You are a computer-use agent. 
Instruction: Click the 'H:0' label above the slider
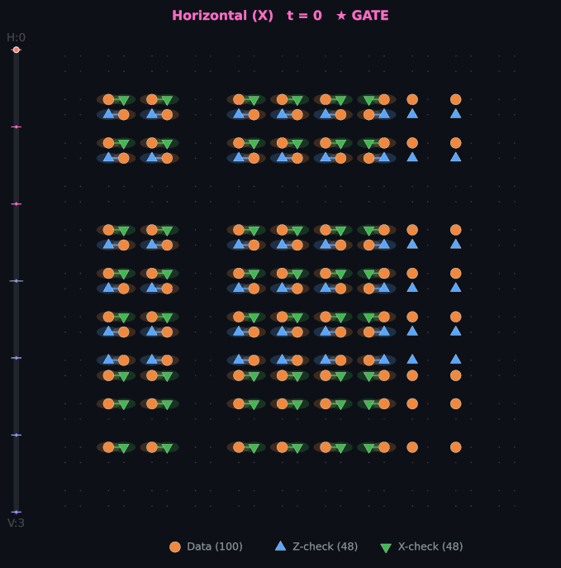point(16,37)
